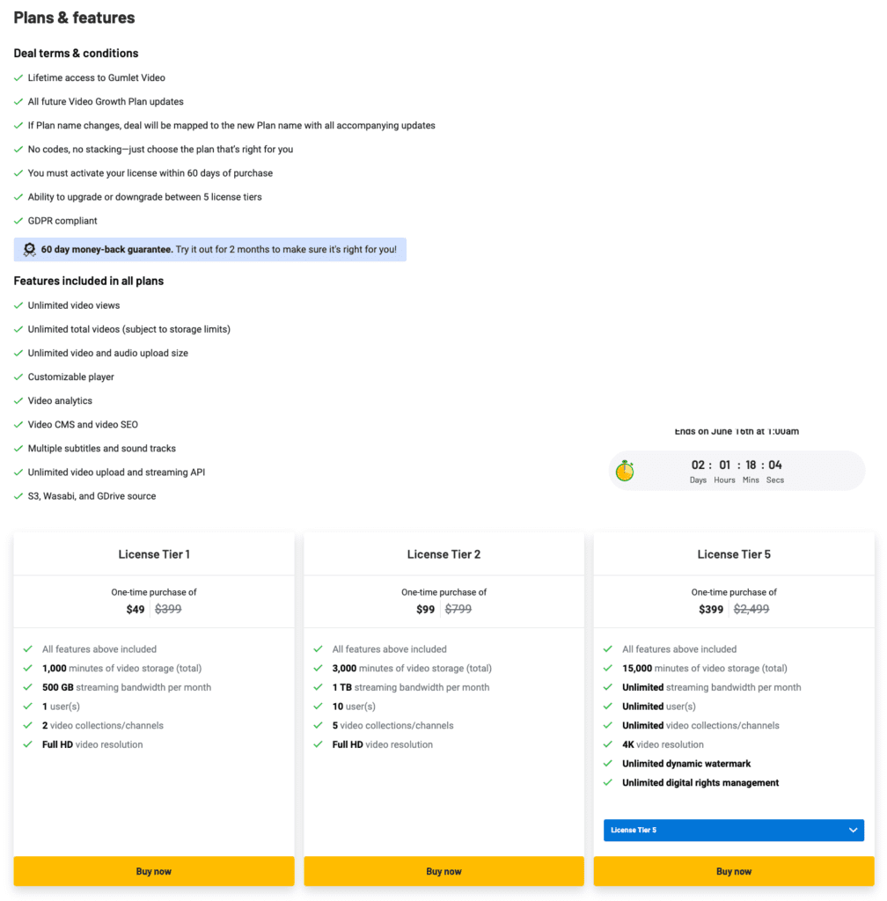Click checkmark next to Video analytics
Screen dimensions: 887x901
(x=18, y=400)
